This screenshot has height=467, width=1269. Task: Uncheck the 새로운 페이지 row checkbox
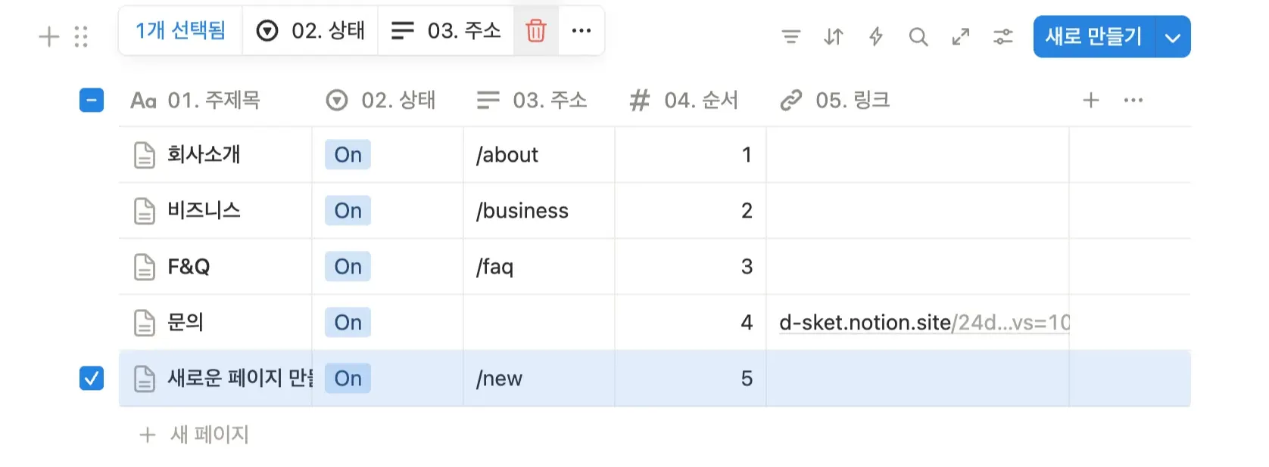click(x=92, y=378)
